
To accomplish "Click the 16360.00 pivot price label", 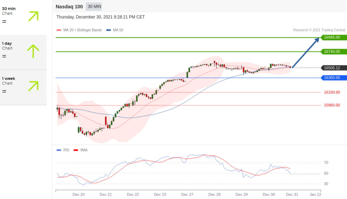I will point(334,78).
